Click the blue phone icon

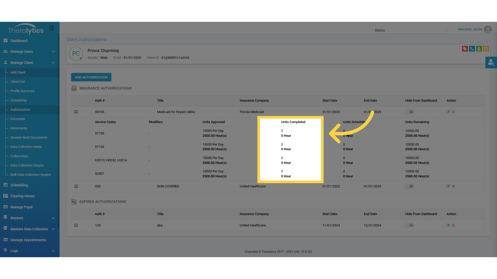click(472, 49)
